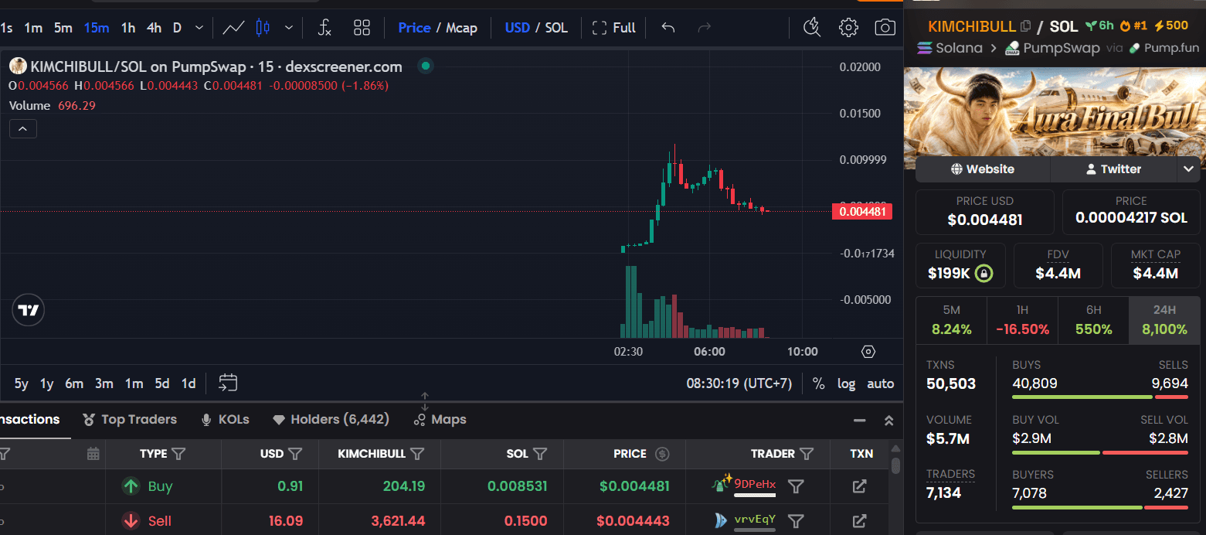The width and height of the screenshot is (1206, 535).
Task: Open the token Website link
Action: (983, 169)
